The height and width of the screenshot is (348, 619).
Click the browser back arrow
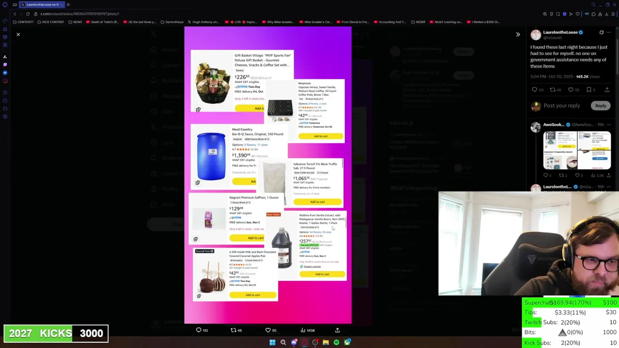pyautogui.click(x=15, y=14)
